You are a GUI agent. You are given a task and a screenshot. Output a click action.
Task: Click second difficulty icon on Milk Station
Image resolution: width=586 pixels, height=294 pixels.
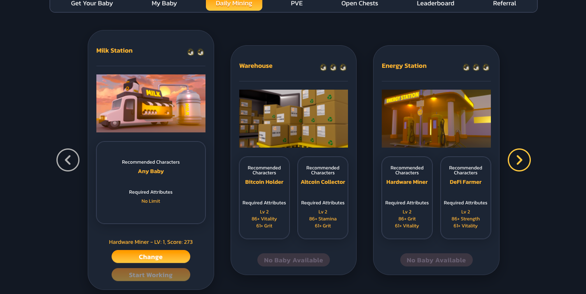tap(201, 52)
